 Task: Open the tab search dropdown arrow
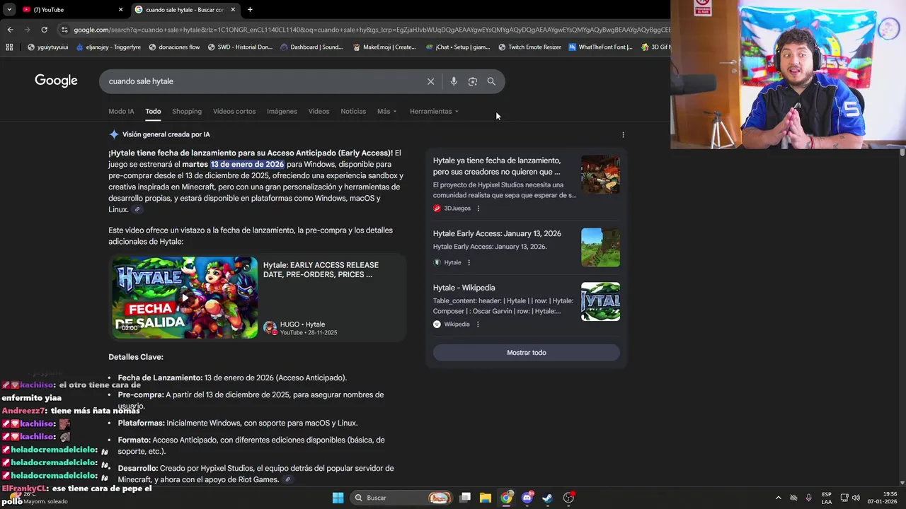coord(9,10)
